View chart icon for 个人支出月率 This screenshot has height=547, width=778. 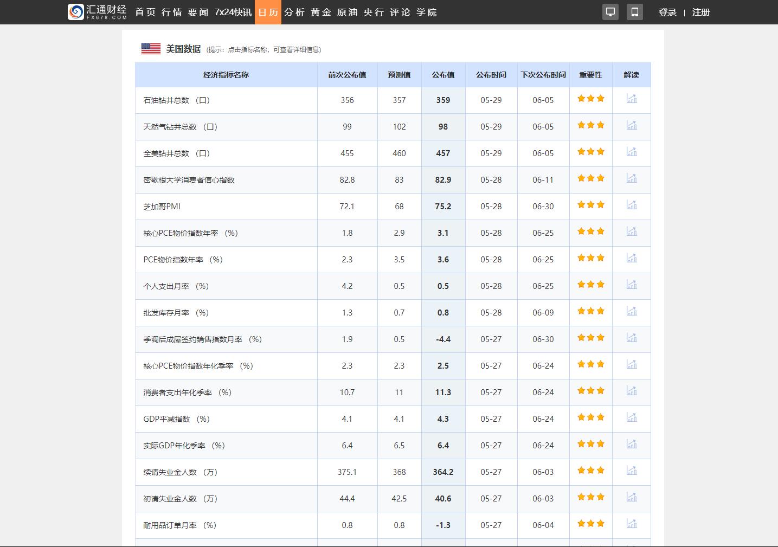(631, 285)
